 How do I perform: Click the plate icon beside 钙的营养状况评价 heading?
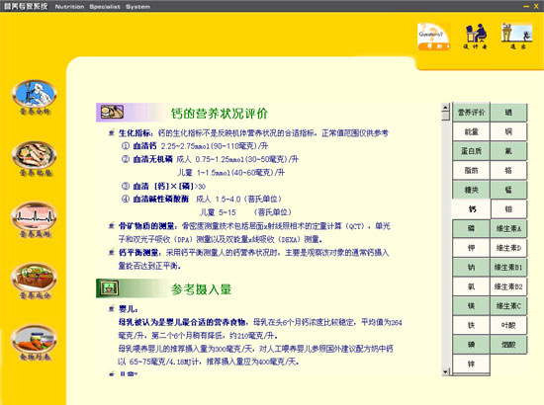112,112
